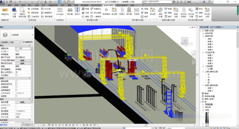The image size is (239, 129).
Task: Toggle the 日光路径 checkbox
Action: tap(17, 75)
